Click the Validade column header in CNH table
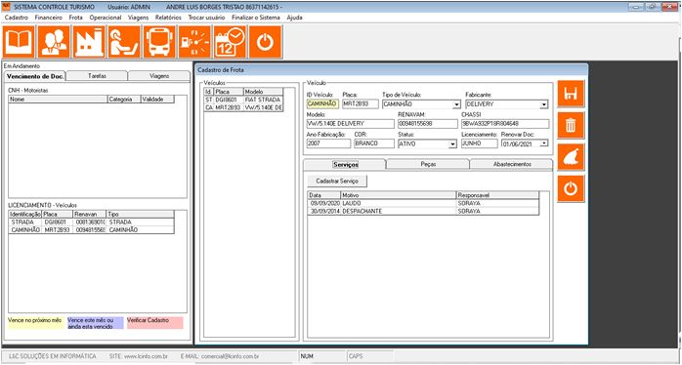Viewport: 682px width, 365px height. click(157, 100)
